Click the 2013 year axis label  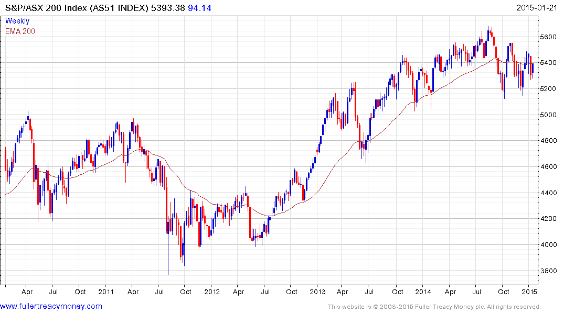(317, 291)
